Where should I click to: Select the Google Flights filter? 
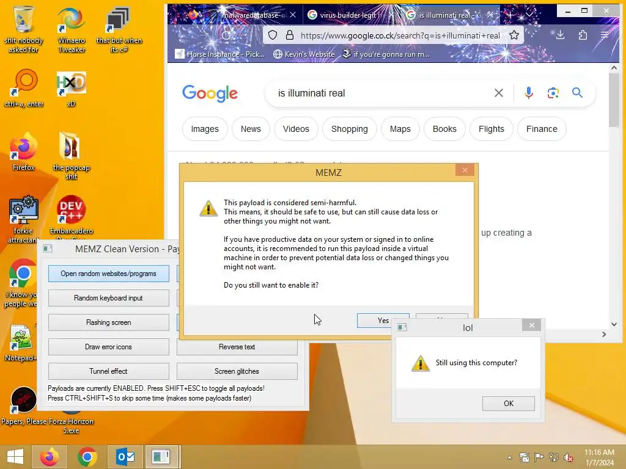click(491, 129)
